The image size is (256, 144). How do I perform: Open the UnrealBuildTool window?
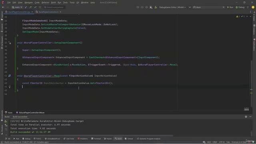52,139
